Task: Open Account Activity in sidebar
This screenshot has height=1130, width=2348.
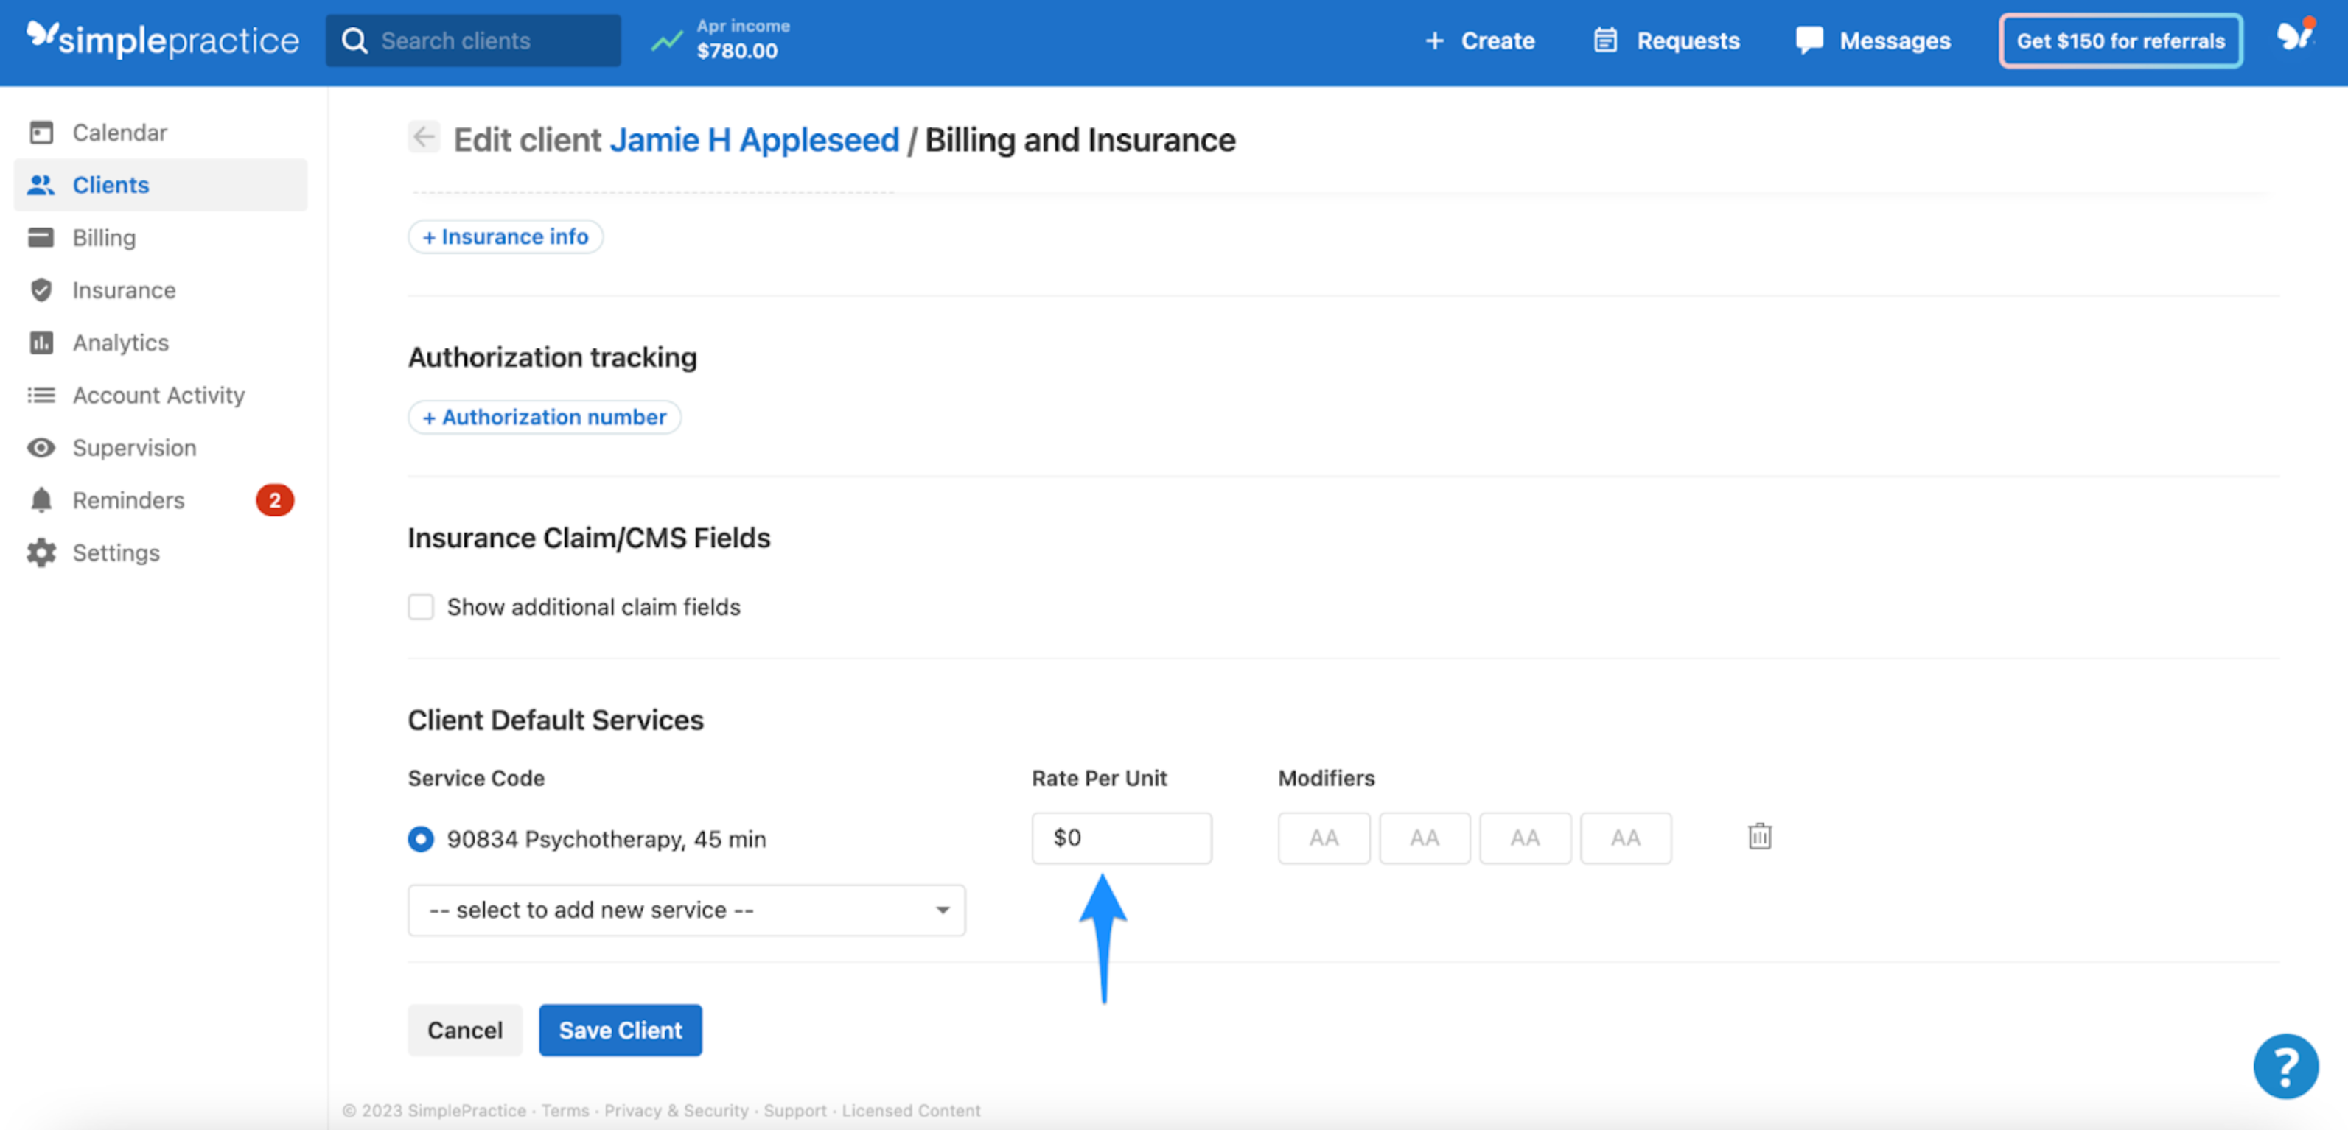Action: [x=158, y=395]
